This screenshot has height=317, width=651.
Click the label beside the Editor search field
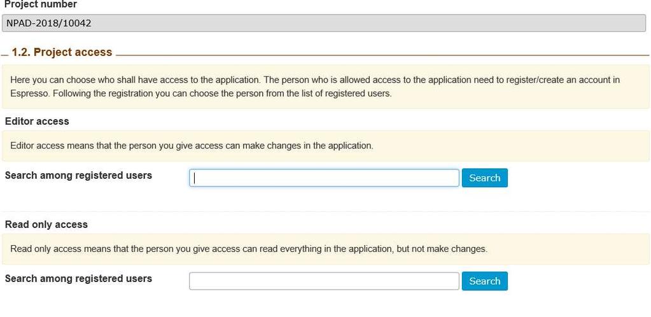78,175
